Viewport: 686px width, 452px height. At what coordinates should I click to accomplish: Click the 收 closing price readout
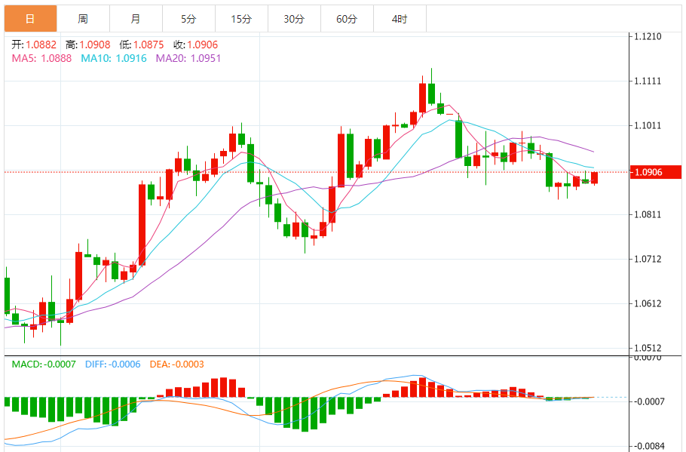pos(195,45)
